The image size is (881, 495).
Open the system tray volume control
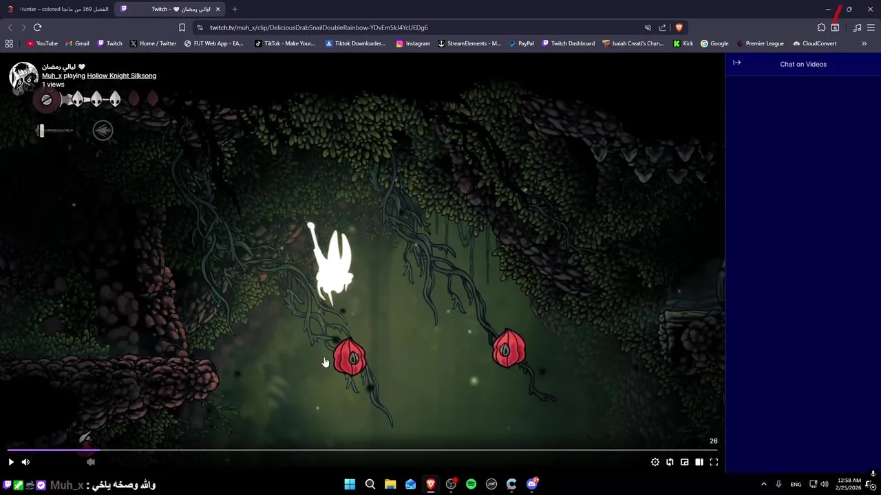tap(825, 484)
